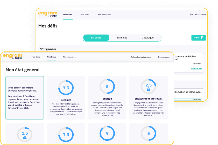Click the Sérénité 7.5 score gauge
This screenshot has width=218, height=145.
coord(66,88)
